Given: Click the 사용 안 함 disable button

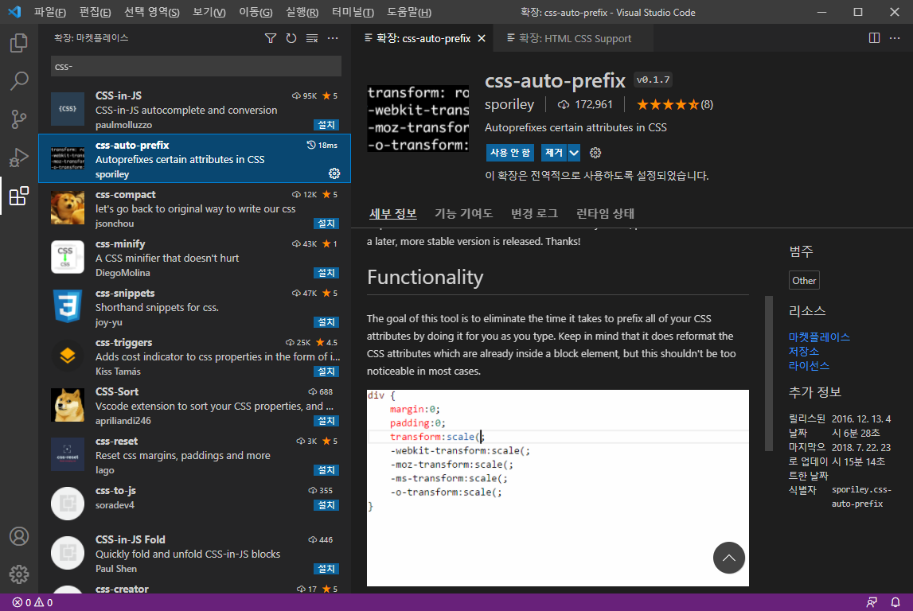Looking at the screenshot, I should pos(510,153).
